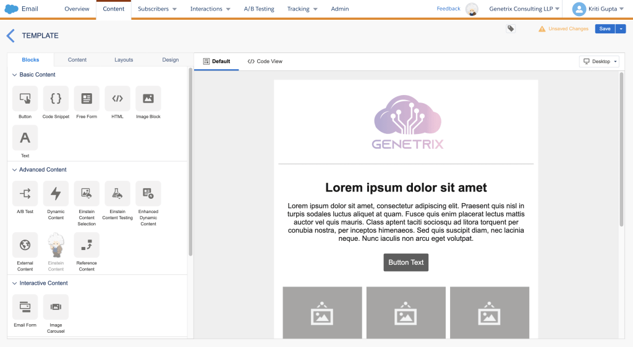Open the Desktop preview mode dropdown
This screenshot has height=347, width=633.
pos(600,62)
